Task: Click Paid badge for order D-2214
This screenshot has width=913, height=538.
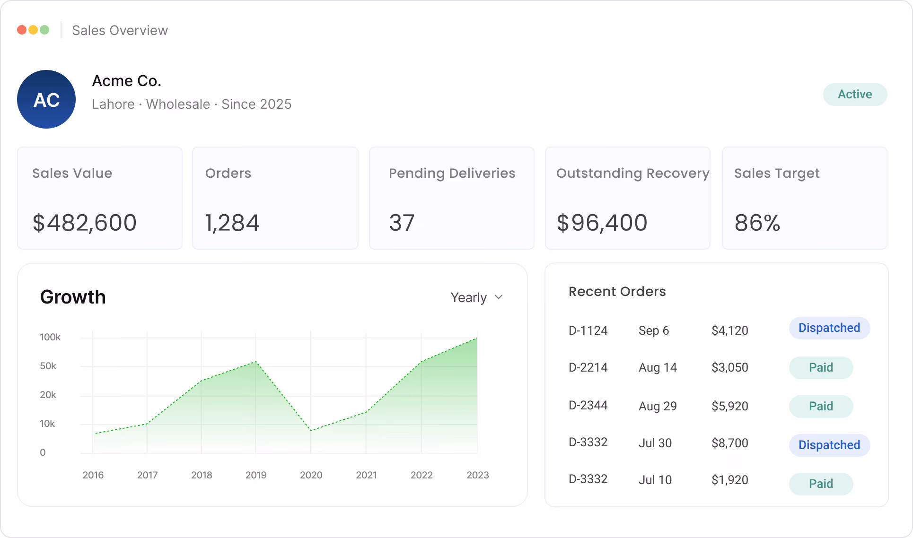Action: click(821, 368)
